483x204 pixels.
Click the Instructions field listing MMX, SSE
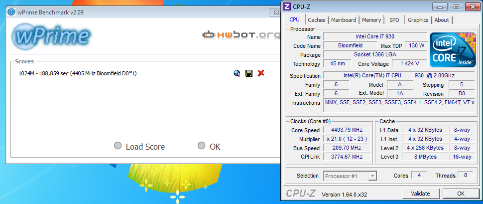tap(399, 106)
